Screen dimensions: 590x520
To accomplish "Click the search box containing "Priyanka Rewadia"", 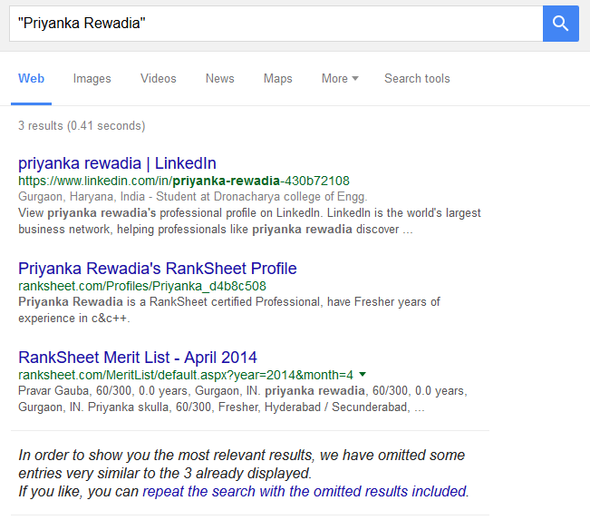I will click(x=276, y=24).
